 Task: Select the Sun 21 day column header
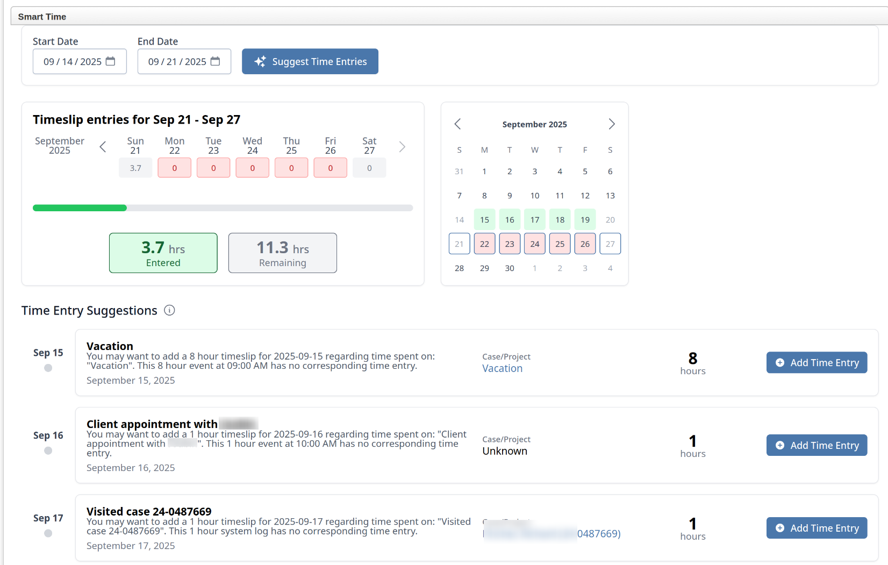[x=135, y=145]
